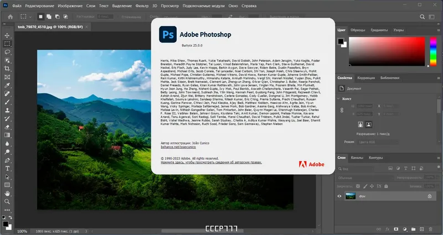Select the Dodge tool
The image size is (443, 235).
[7, 152]
